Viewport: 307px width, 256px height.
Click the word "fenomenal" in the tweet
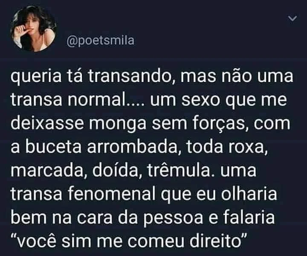point(112,194)
